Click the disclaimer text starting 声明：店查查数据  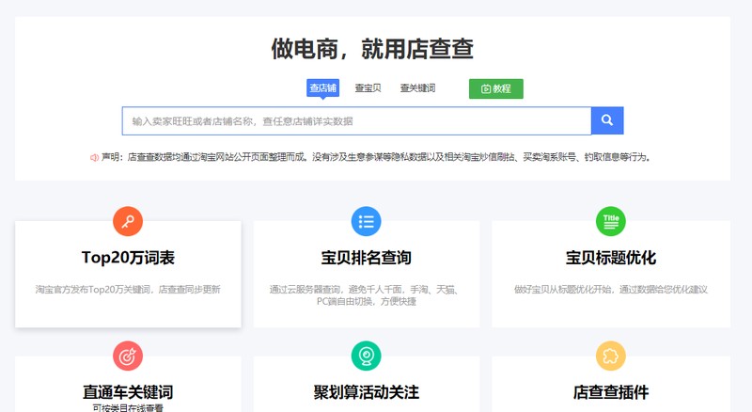click(375, 157)
